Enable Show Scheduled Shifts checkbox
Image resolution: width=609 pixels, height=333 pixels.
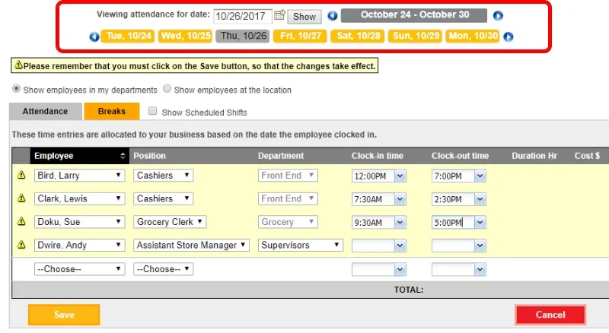click(x=153, y=111)
